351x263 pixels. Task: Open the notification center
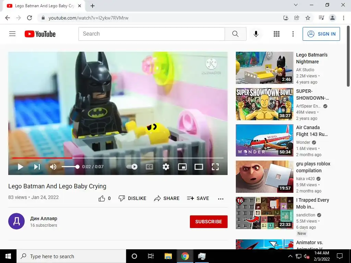pyautogui.click(x=340, y=256)
